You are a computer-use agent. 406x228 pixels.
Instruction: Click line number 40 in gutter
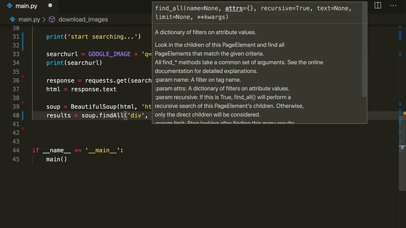click(16, 115)
